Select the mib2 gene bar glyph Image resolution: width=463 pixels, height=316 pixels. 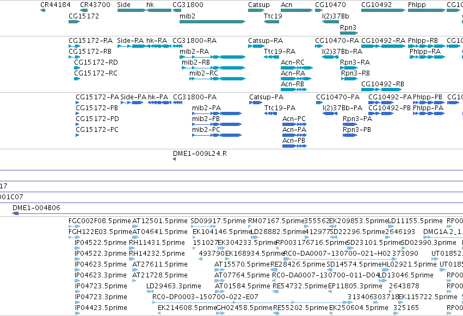click(212, 22)
